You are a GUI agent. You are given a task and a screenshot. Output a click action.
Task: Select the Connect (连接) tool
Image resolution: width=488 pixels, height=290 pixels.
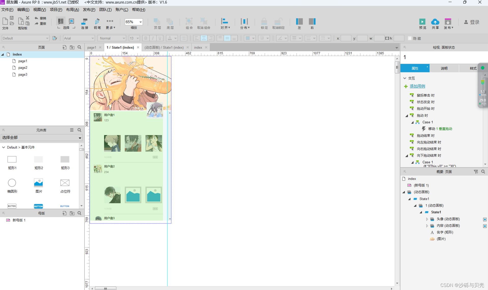click(85, 21)
